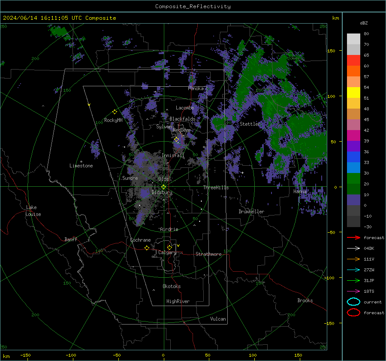This screenshot has height=361, width=386.
Task: Click the Strathmore town label
Action: point(208,254)
